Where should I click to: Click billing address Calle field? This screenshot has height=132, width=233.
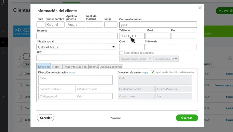click(75, 80)
